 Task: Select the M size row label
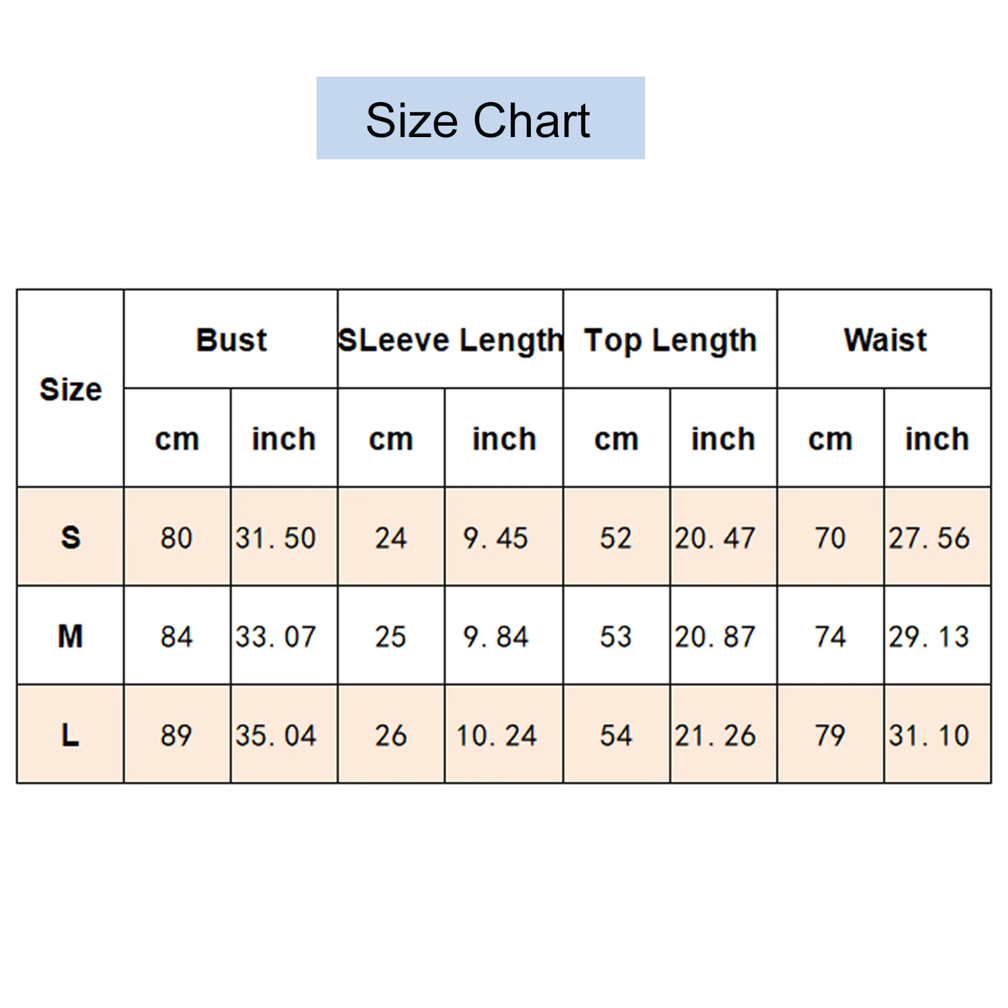pyautogui.click(x=71, y=636)
